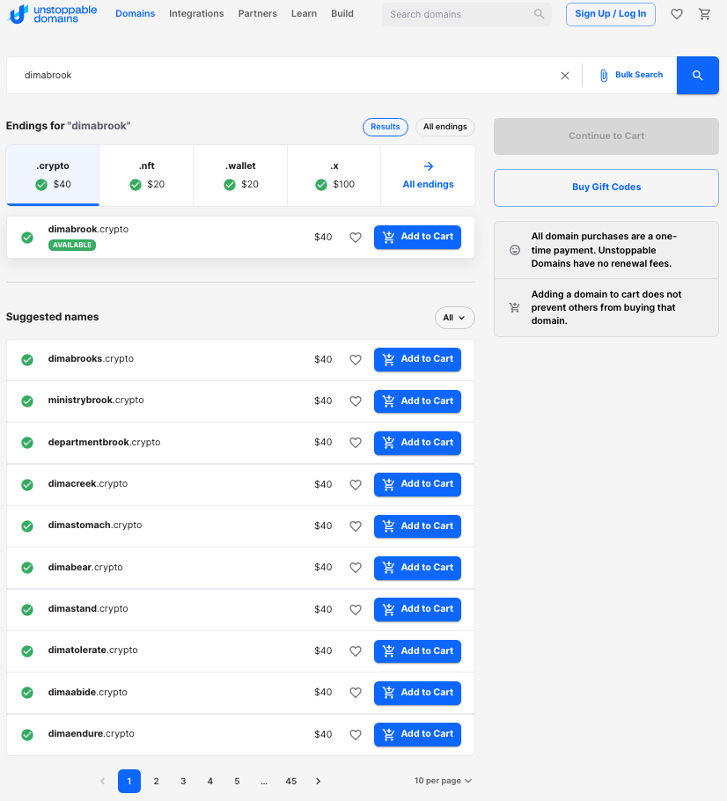Add dimaabide.crypto to cart

pos(417,692)
